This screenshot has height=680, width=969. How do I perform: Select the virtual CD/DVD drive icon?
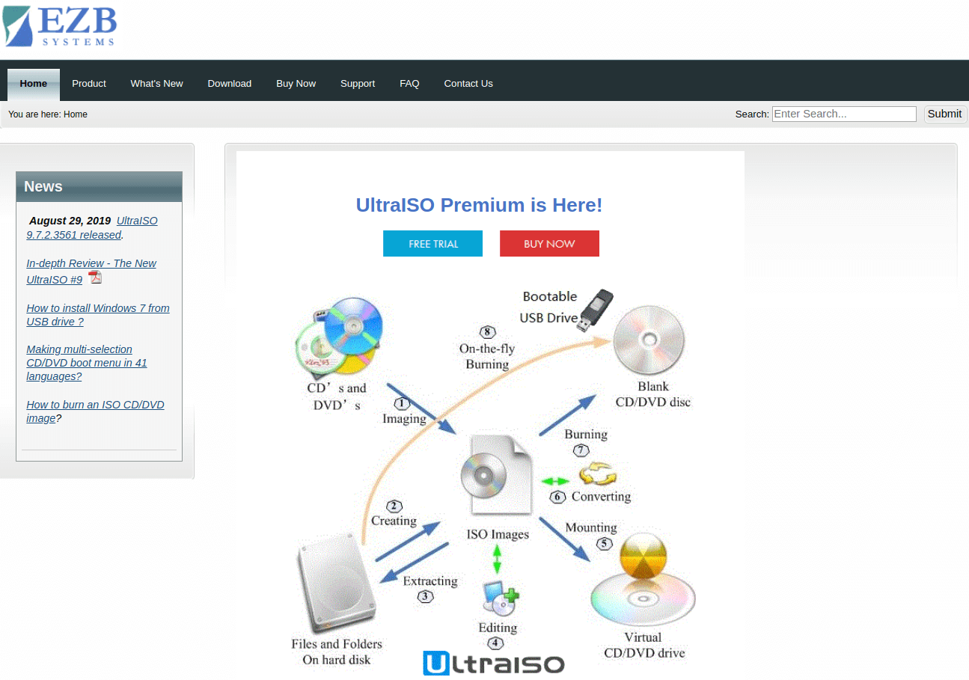pyautogui.click(x=643, y=581)
